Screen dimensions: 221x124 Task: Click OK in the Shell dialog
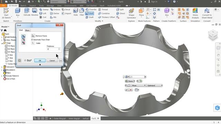tap(40, 61)
